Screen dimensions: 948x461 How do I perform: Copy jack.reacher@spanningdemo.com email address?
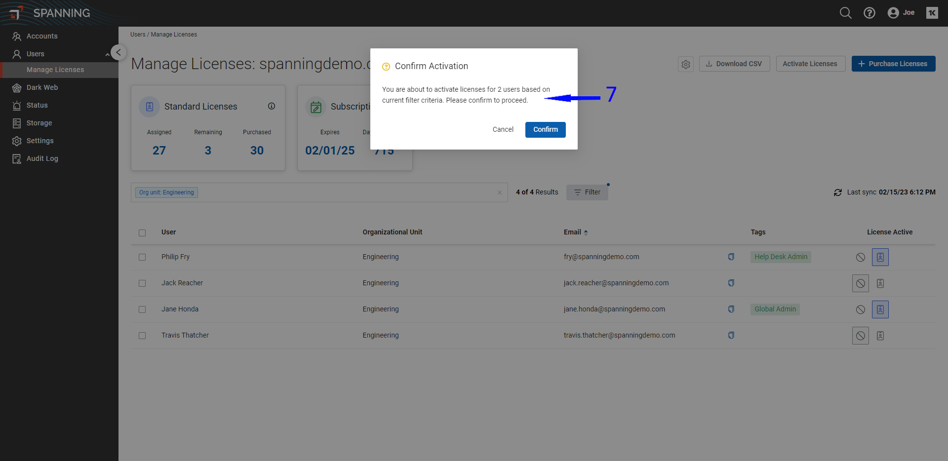(731, 283)
